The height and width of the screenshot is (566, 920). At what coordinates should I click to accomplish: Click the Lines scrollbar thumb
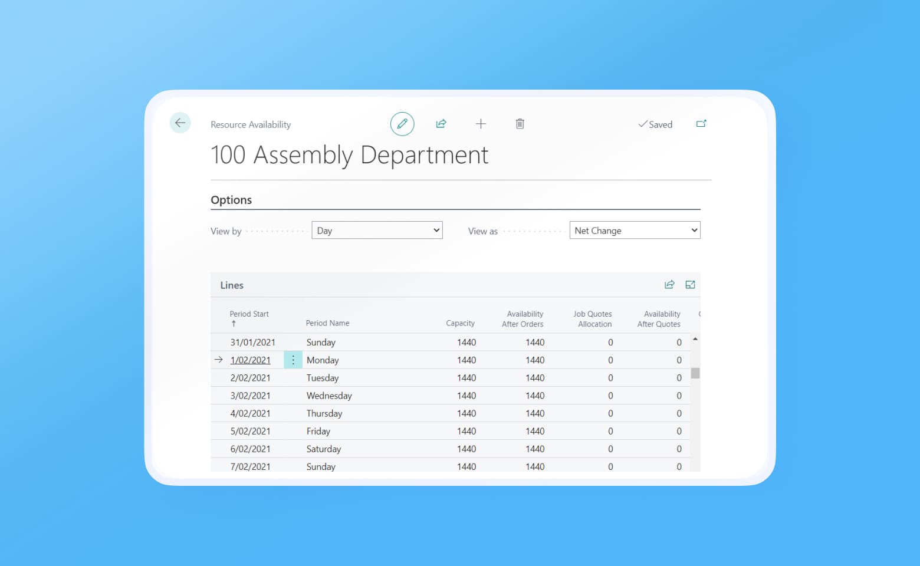(695, 373)
